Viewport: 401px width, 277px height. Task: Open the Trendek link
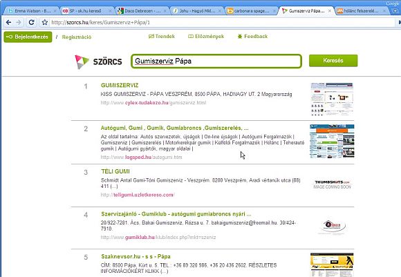[x=162, y=37]
